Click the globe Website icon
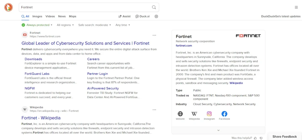 coord(180,114)
